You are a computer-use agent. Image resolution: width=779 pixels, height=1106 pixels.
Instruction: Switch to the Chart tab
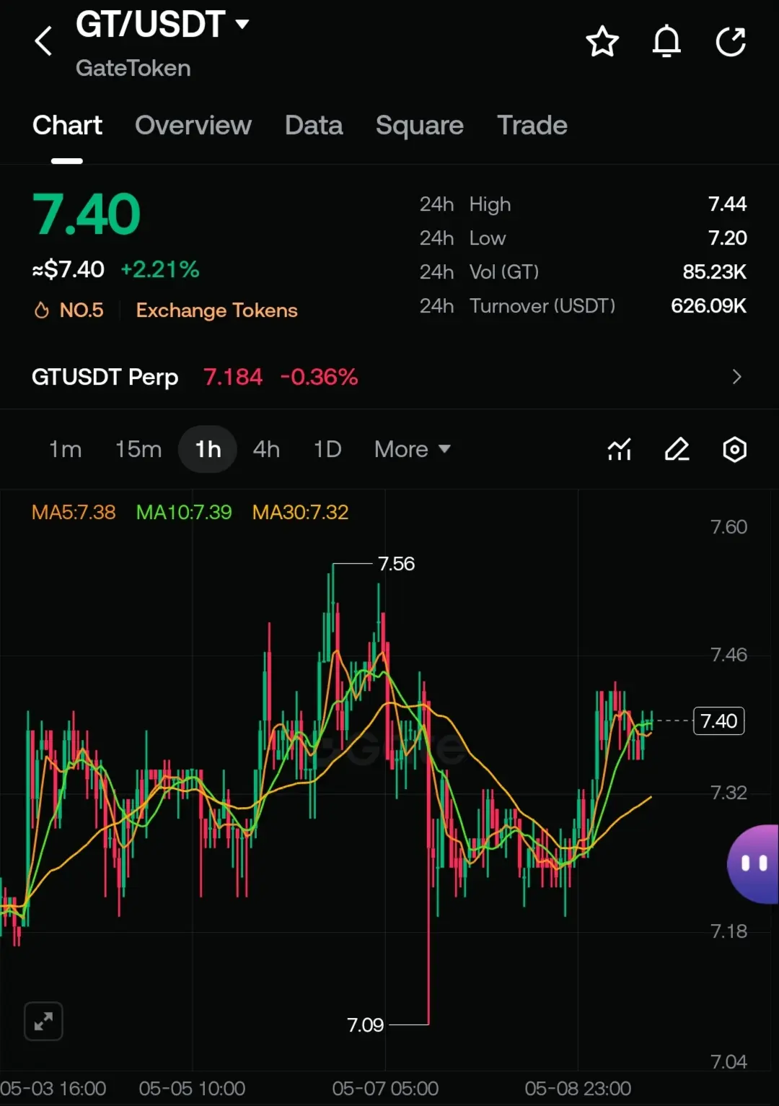[67, 126]
